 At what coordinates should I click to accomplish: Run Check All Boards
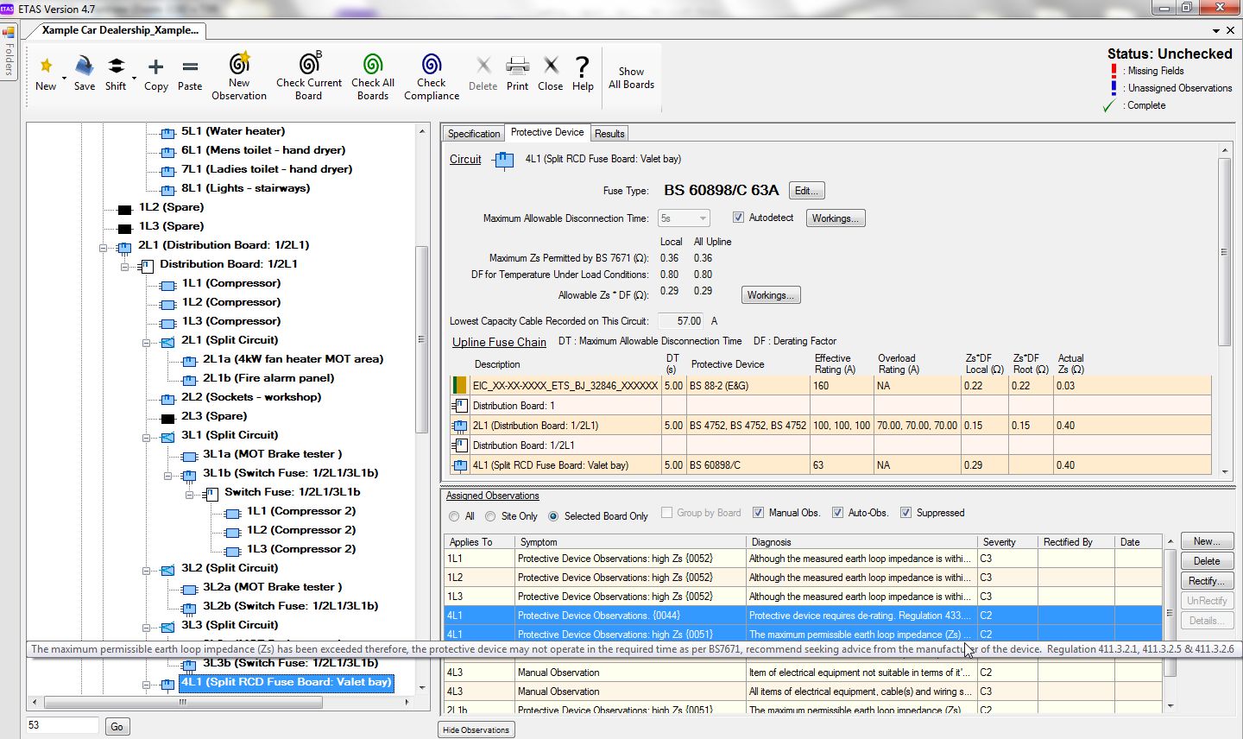(x=373, y=76)
